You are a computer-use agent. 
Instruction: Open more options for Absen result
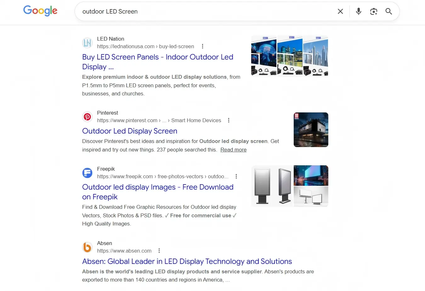point(159,251)
